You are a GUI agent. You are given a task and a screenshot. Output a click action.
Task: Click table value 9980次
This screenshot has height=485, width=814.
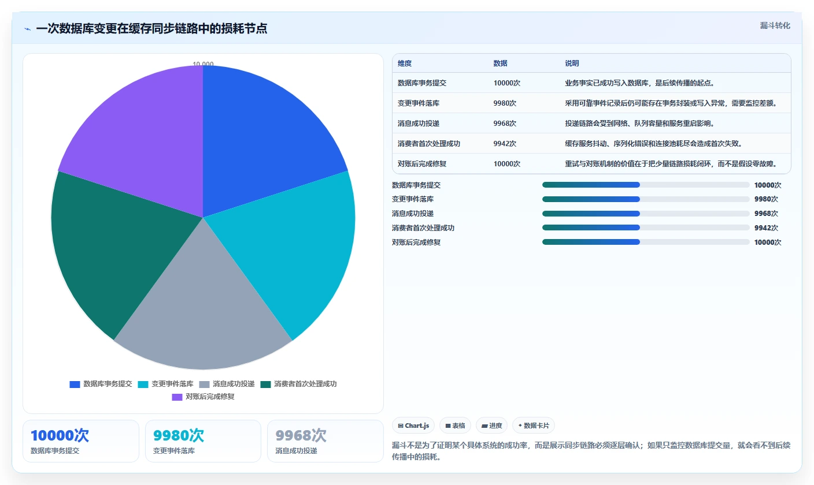pyautogui.click(x=505, y=103)
